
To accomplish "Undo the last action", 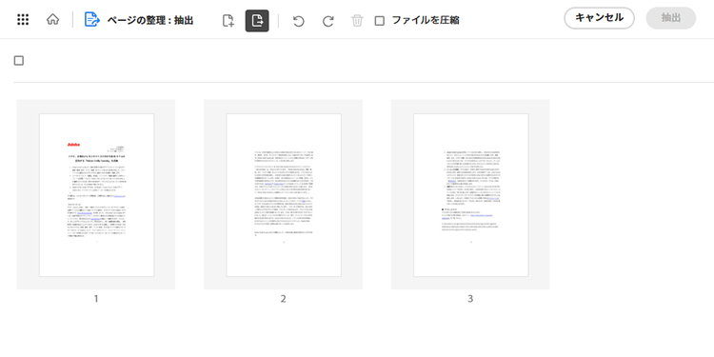I will coord(298,21).
